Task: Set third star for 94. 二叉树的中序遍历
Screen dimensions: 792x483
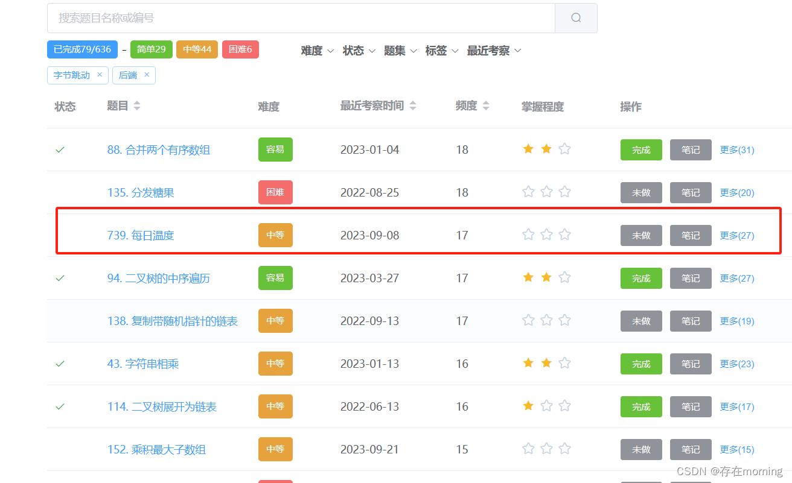Action: click(x=564, y=277)
